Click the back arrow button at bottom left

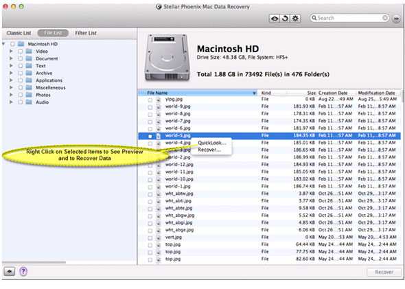(10, 271)
